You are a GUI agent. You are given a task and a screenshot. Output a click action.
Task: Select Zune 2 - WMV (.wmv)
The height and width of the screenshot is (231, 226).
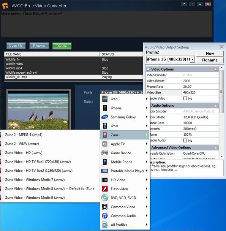pos(50,144)
